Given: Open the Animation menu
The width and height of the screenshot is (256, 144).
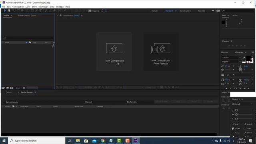Looking at the screenshot, I should [x=44, y=7].
